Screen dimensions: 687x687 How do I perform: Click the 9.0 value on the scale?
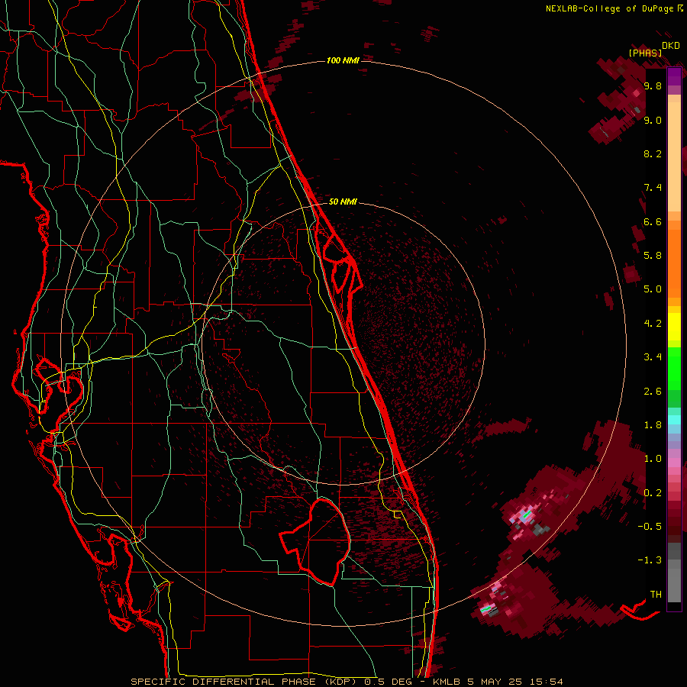point(653,120)
